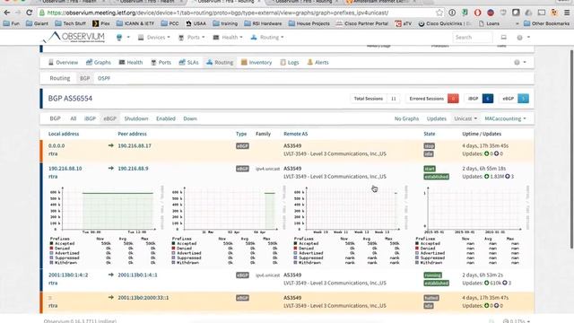Open the device Health tab
Screen dimensions: 574x323
pos(131,62)
